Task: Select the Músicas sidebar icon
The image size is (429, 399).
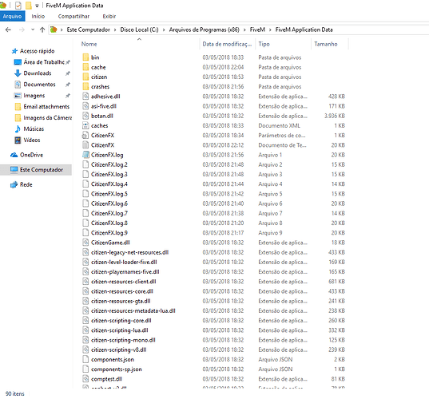Action: [18, 129]
